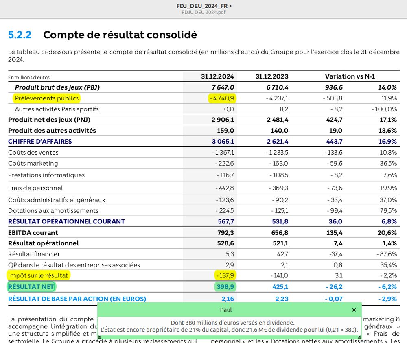The height and width of the screenshot is (343, 407).
Task: Click the '- 100,0%' variation cell
Action: (384, 109)
